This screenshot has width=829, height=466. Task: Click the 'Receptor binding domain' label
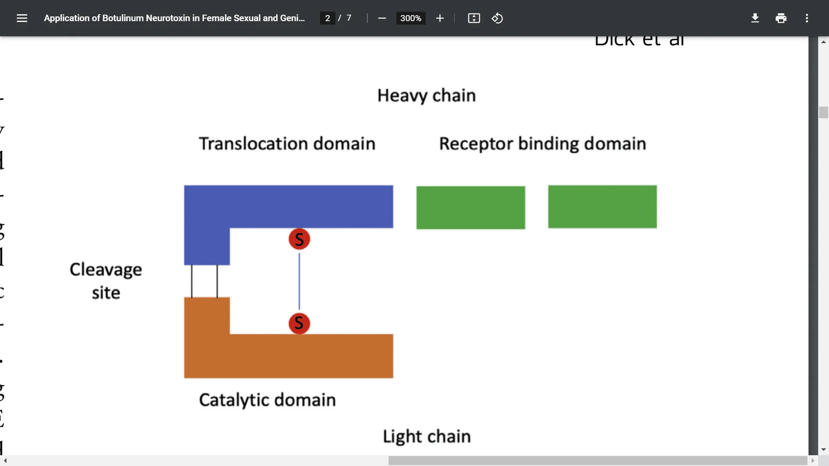[543, 144]
